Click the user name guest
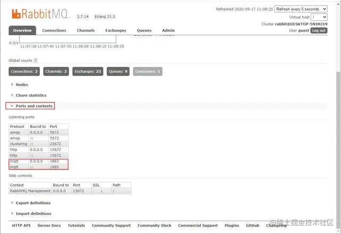The height and width of the screenshot is (234, 341). [304, 31]
